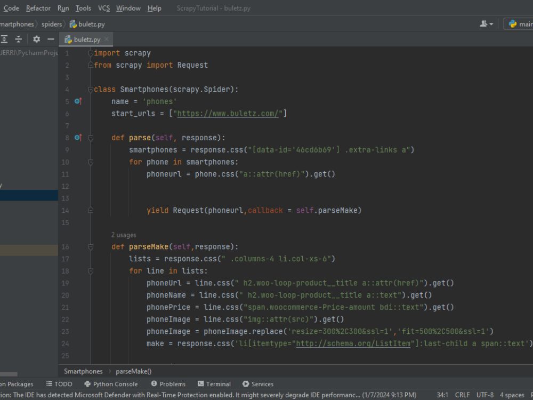533x400 pixels.
Task: Open the Window menu
Action: tap(128, 8)
